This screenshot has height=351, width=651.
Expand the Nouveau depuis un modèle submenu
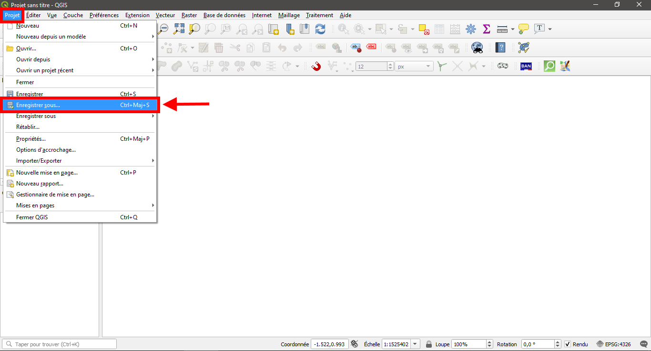pyautogui.click(x=80, y=37)
